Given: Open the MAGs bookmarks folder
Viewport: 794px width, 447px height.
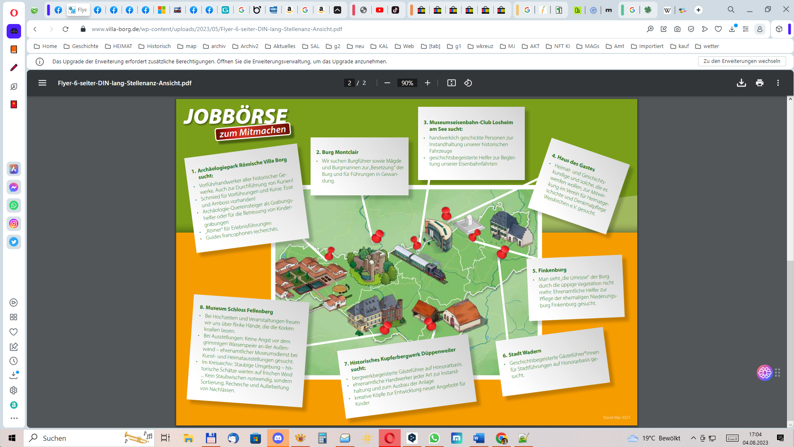Looking at the screenshot, I should coord(587,46).
